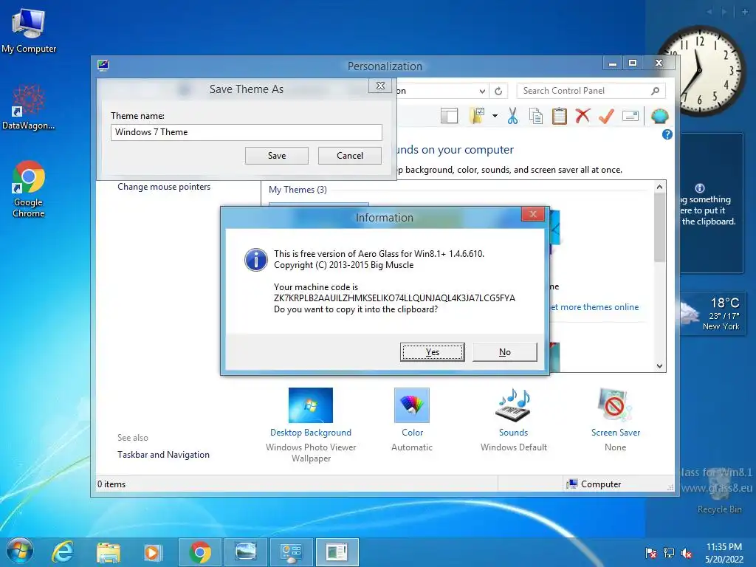Click the Copy toolbar icon
Screen dimensions: 756x567
[x=536, y=116]
